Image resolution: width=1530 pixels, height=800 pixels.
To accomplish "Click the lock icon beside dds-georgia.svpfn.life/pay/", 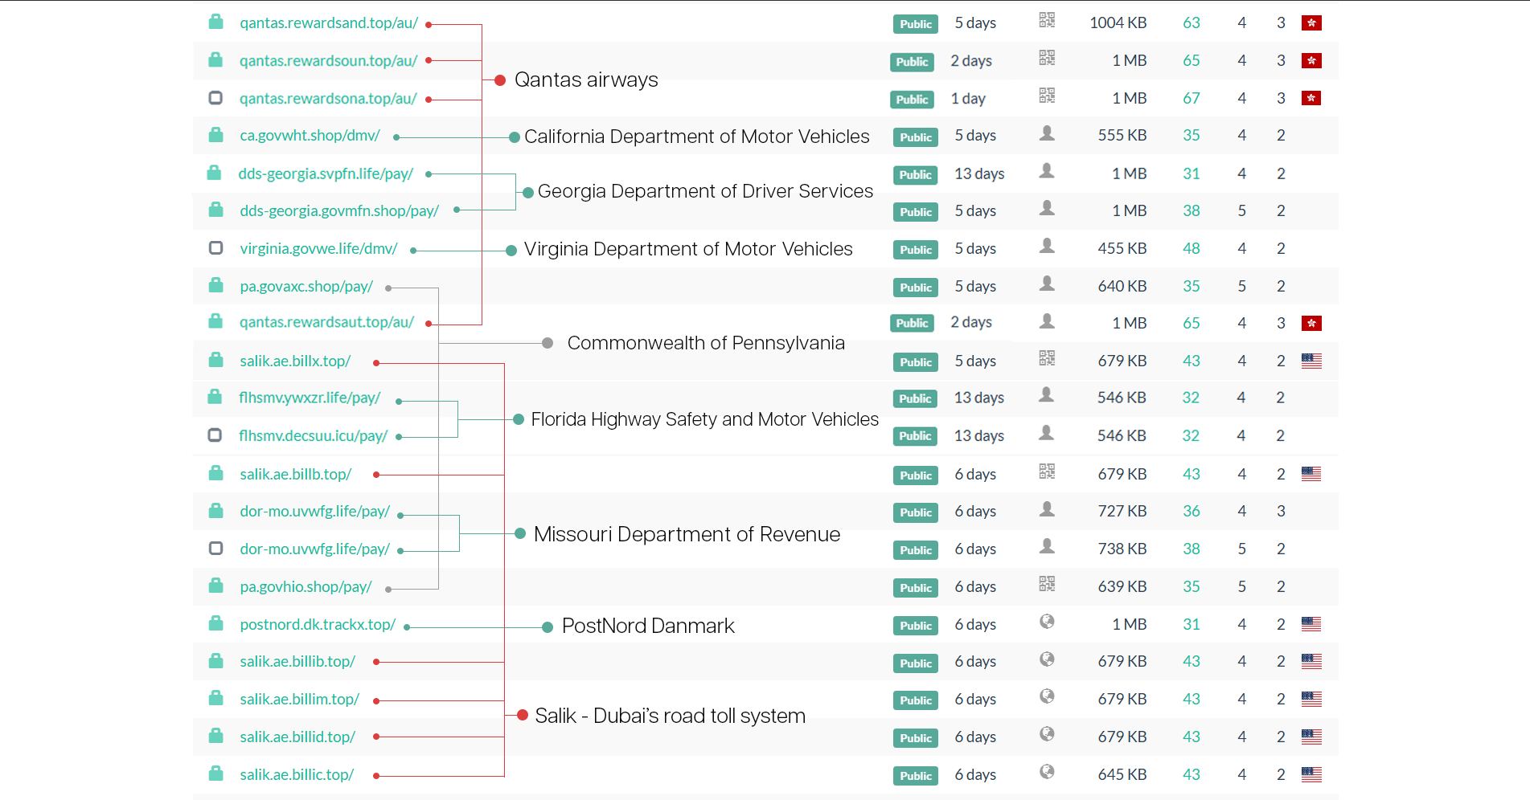I will tap(214, 172).
